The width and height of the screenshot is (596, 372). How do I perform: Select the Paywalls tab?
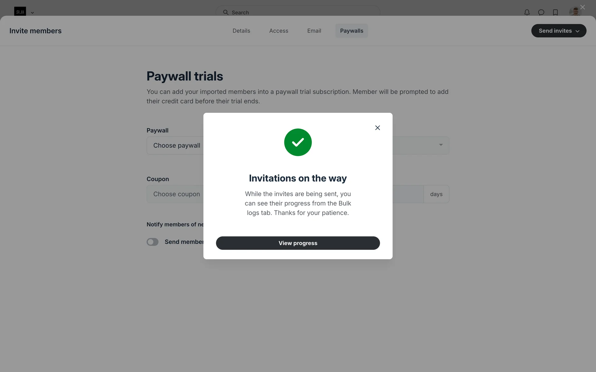[x=351, y=31]
